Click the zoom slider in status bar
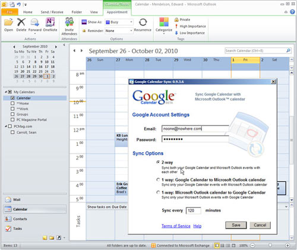 [x=270, y=245]
